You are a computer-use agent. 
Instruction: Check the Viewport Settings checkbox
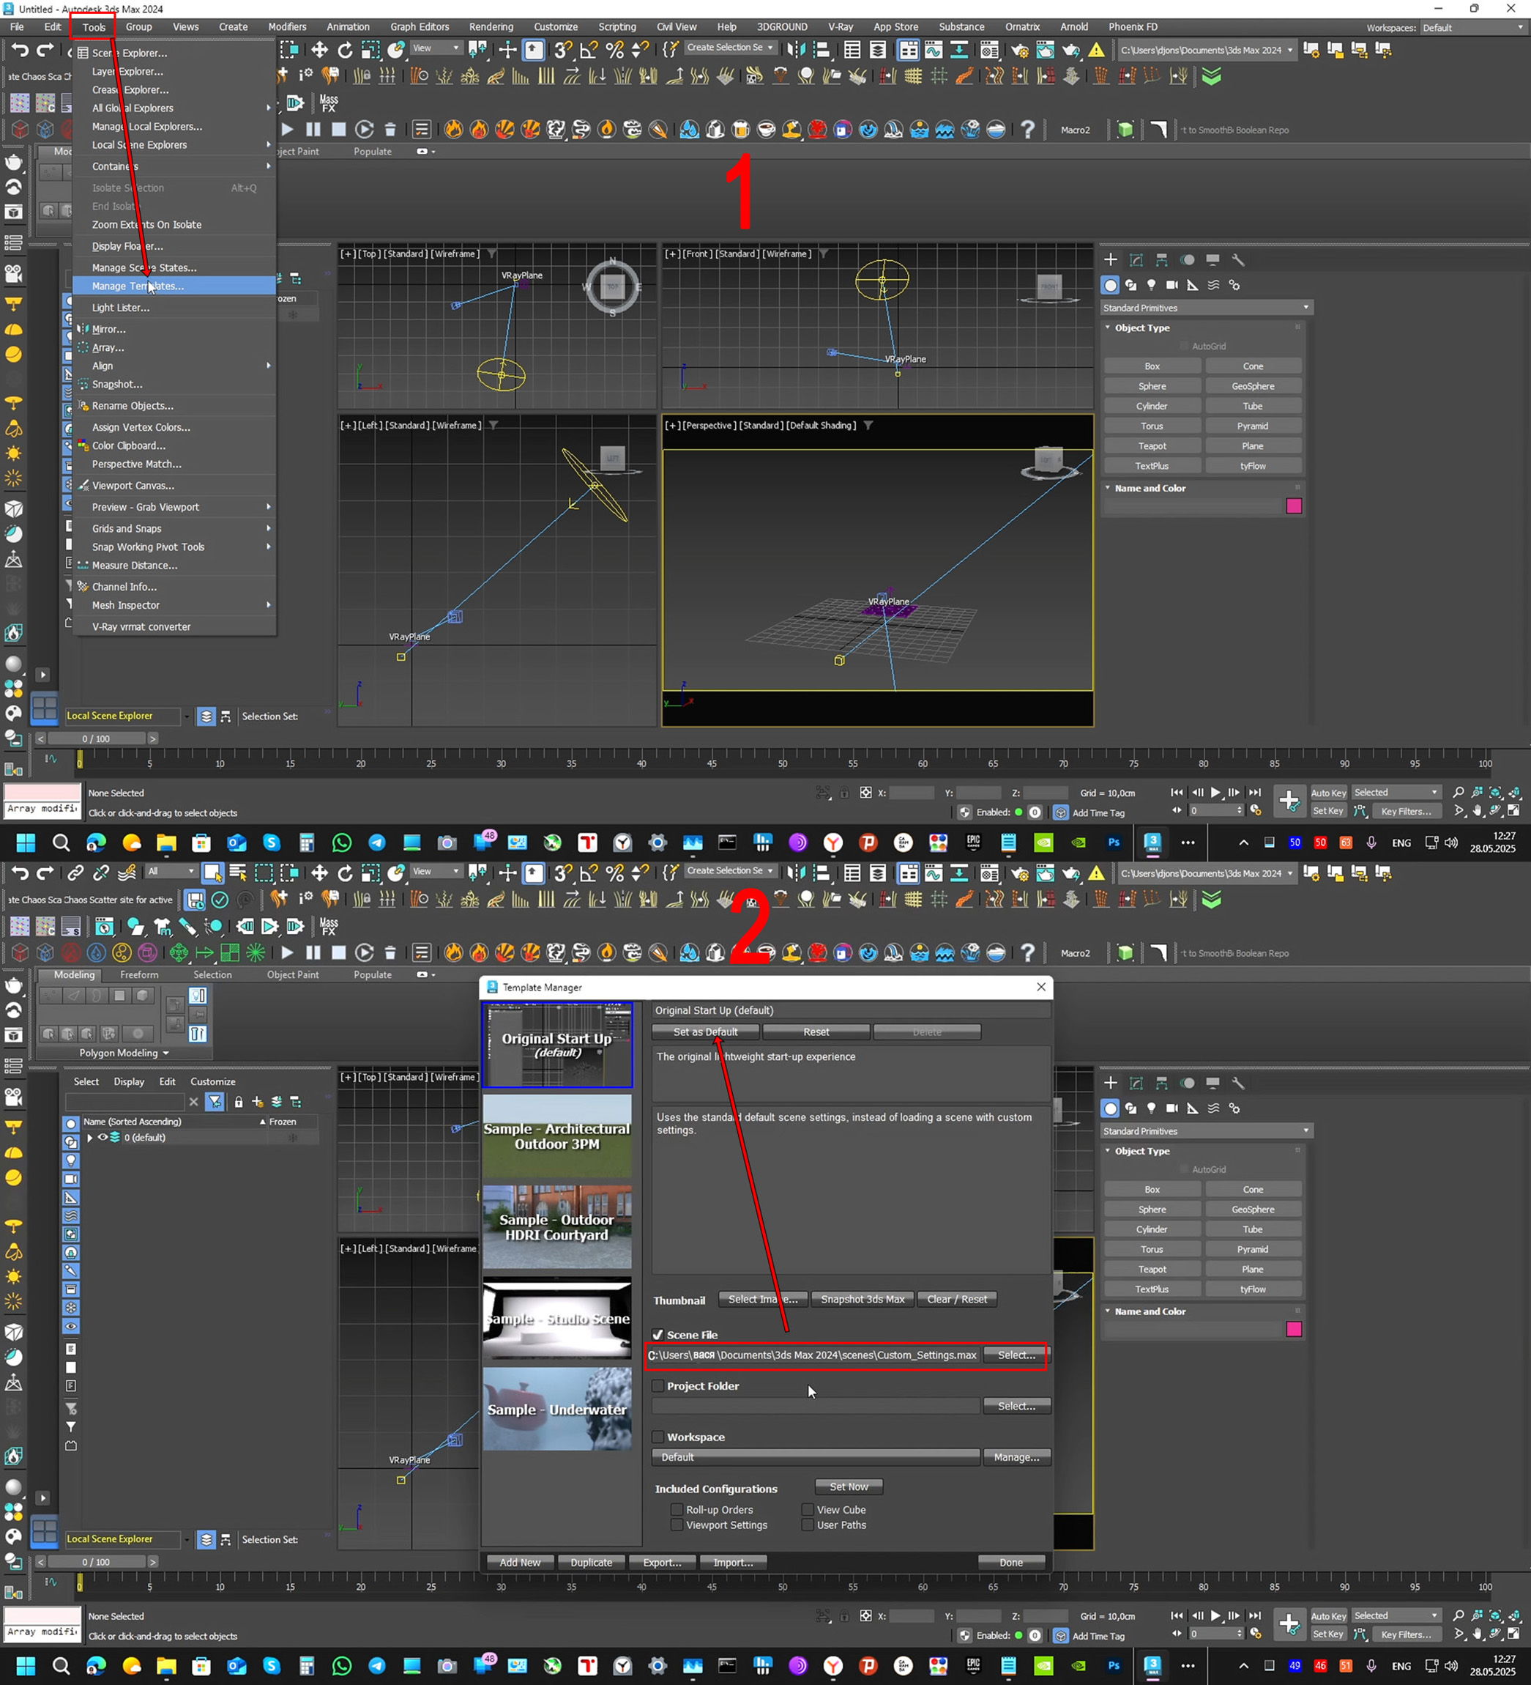point(677,1525)
